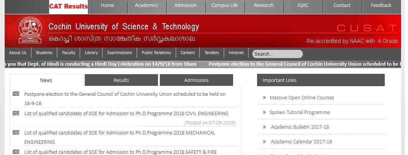Click the Search input field
The height and width of the screenshot is (155, 408).
click(x=278, y=54)
